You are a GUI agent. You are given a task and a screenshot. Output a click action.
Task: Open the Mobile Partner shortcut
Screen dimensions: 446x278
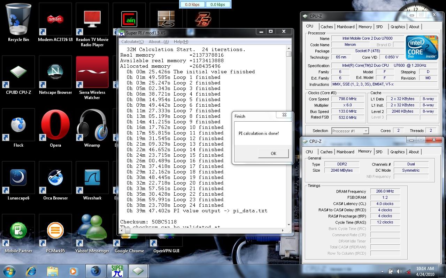18,234
